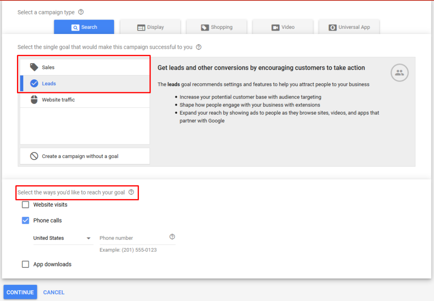
Task: Select the Universal App campaign type
Action: 349,27
